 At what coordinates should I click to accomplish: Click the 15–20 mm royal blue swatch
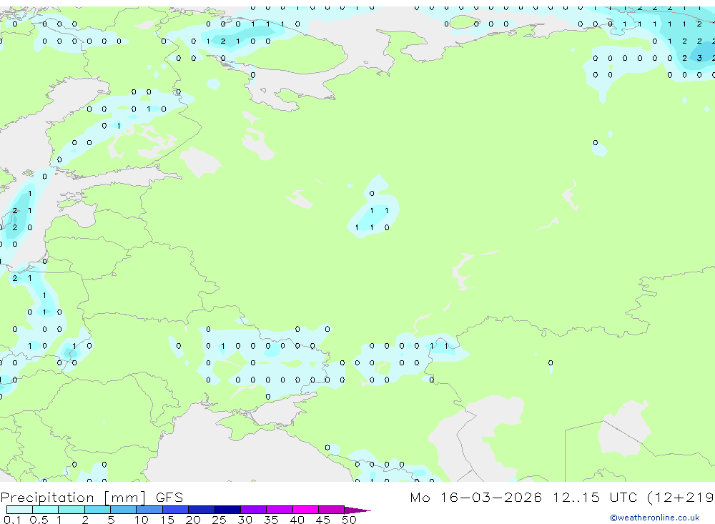click(x=176, y=510)
